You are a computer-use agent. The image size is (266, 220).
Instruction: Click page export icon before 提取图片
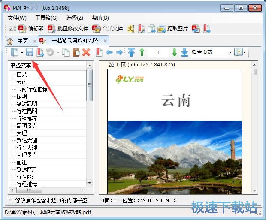tap(151, 29)
